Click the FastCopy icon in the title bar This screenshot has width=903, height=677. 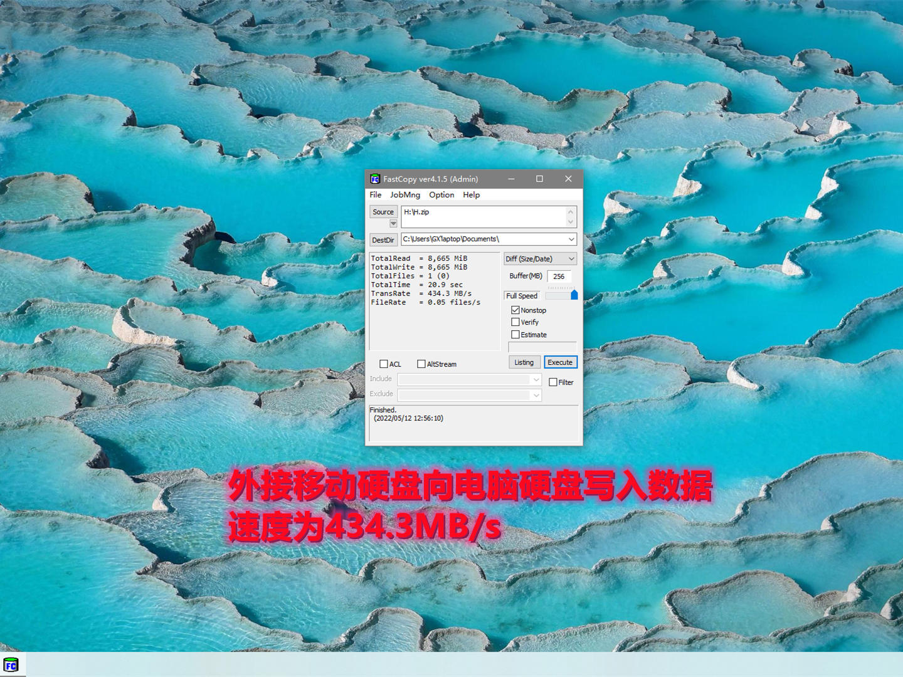pos(375,179)
